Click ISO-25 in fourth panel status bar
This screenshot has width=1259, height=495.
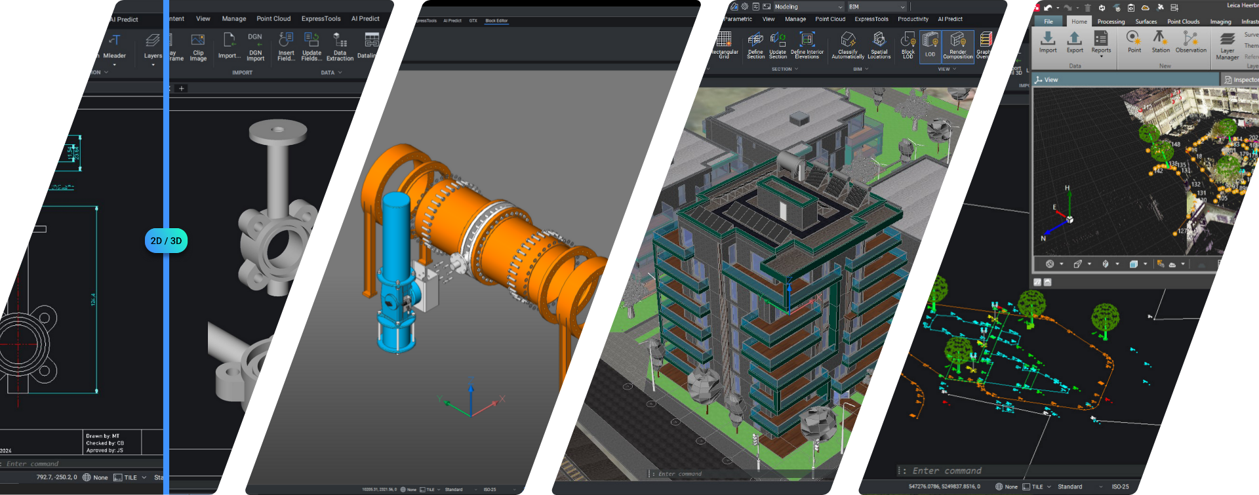point(1120,486)
